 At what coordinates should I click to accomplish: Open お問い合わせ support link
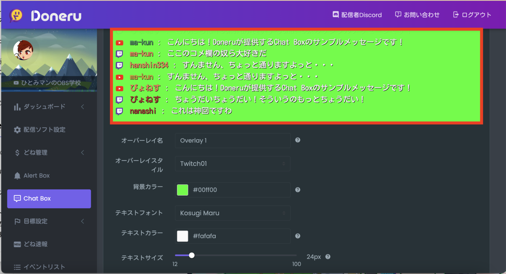(x=417, y=15)
